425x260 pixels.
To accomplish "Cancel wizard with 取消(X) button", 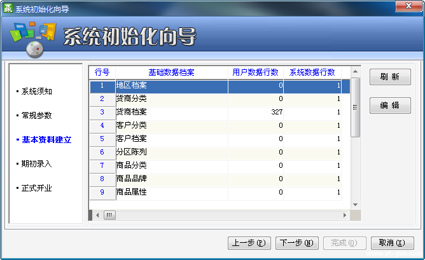I will 392,243.
